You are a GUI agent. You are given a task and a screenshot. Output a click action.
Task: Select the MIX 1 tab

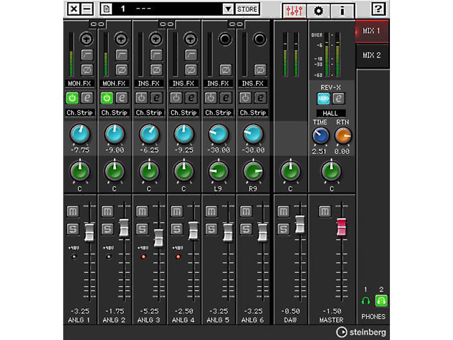point(373,30)
